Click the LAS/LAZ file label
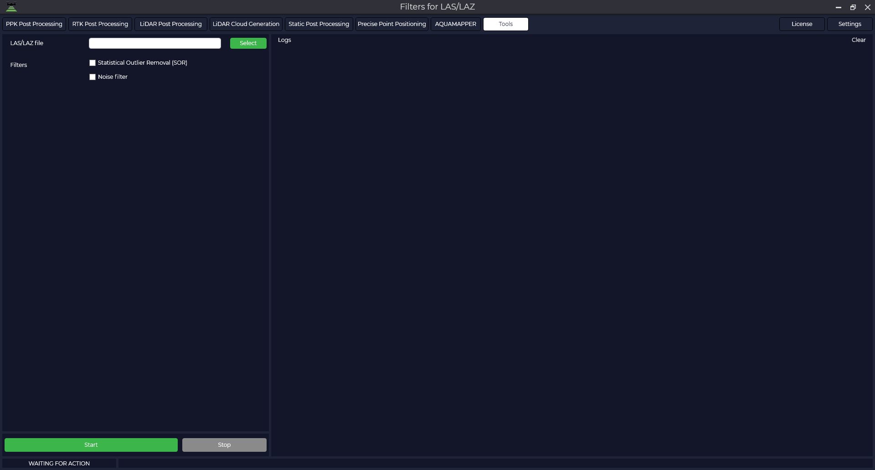Screen dimensions: 875x470 27,43
